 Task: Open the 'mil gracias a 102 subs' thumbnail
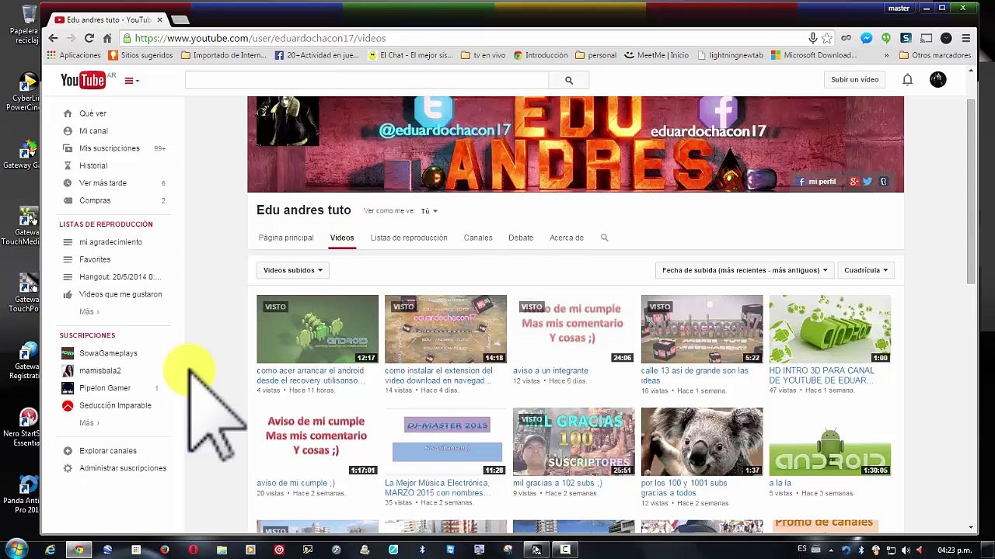click(574, 442)
